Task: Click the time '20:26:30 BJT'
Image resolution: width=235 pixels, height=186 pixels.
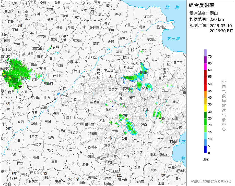Action: coord(221,31)
